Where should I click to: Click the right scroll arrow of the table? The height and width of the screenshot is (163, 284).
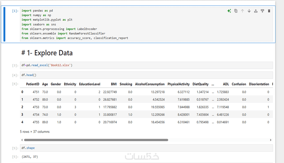(271, 140)
